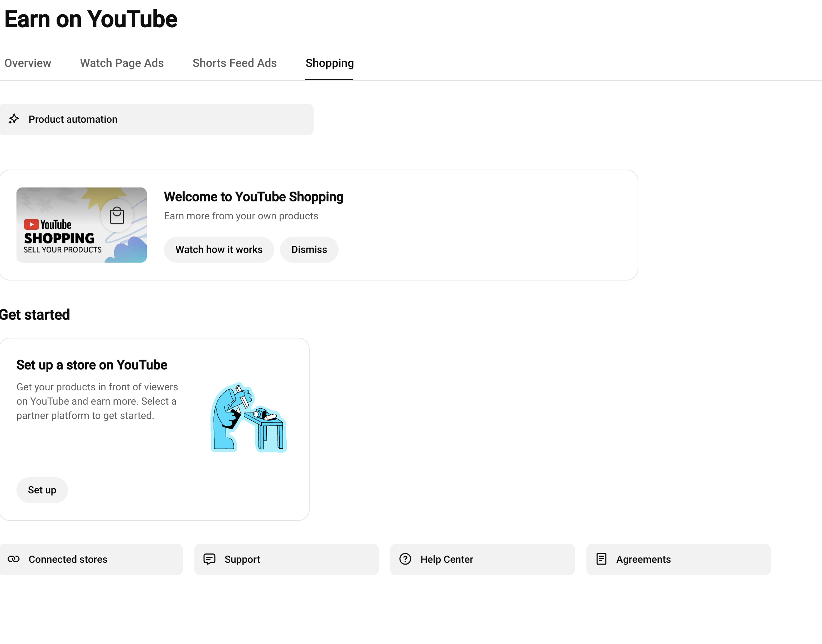Open the Product automation button
The height and width of the screenshot is (644, 822).
point(156,119)
